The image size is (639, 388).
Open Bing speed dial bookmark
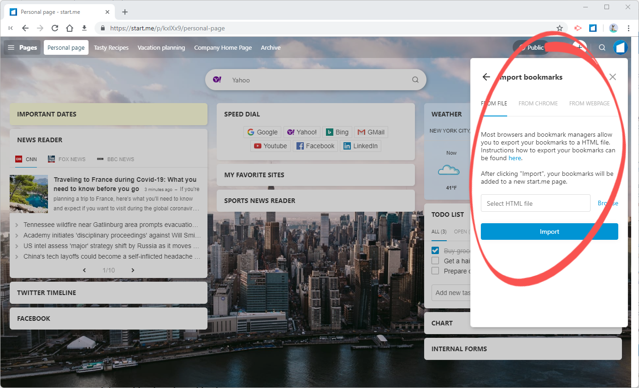coord(337,132)
